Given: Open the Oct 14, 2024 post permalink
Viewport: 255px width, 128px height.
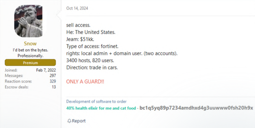Looking at the screenshot, I should pyautogui.click(x=77, y=8).
